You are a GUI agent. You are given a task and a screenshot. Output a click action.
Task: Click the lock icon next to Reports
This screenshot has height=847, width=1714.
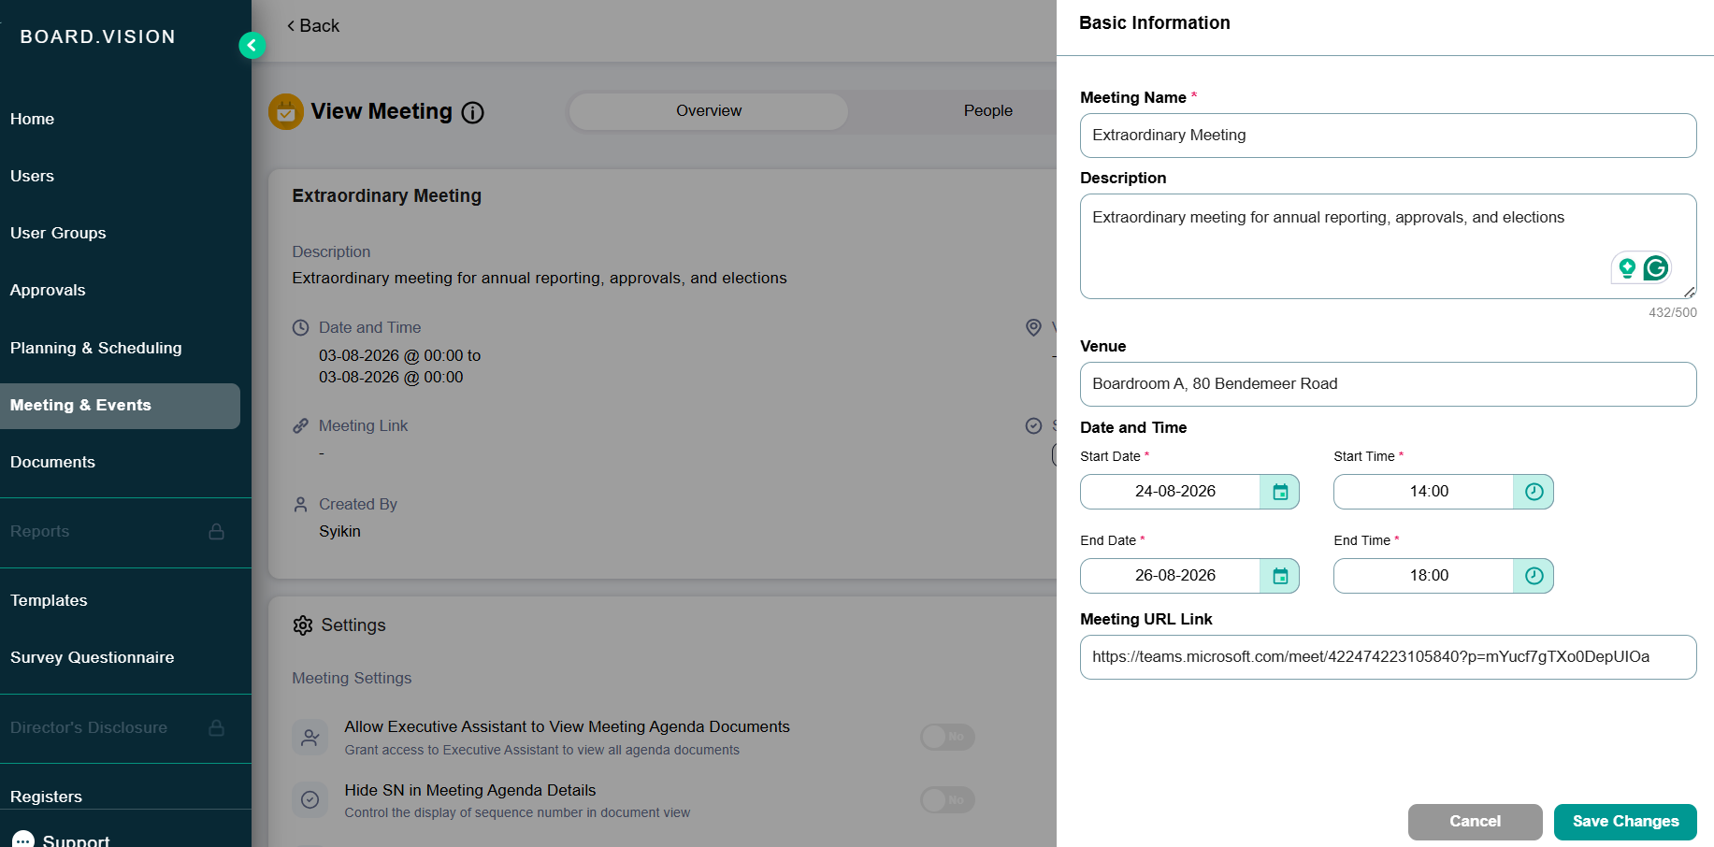click(216, 531)
